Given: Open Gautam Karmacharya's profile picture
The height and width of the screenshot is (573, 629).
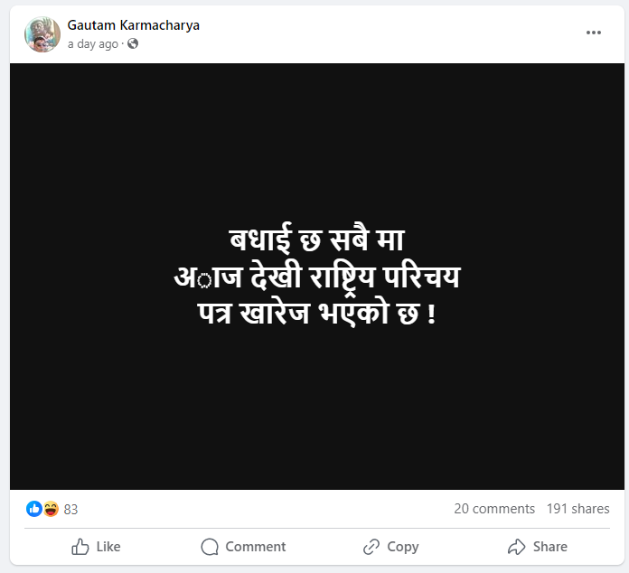Looking at the screenshot, I should [42, 34].
